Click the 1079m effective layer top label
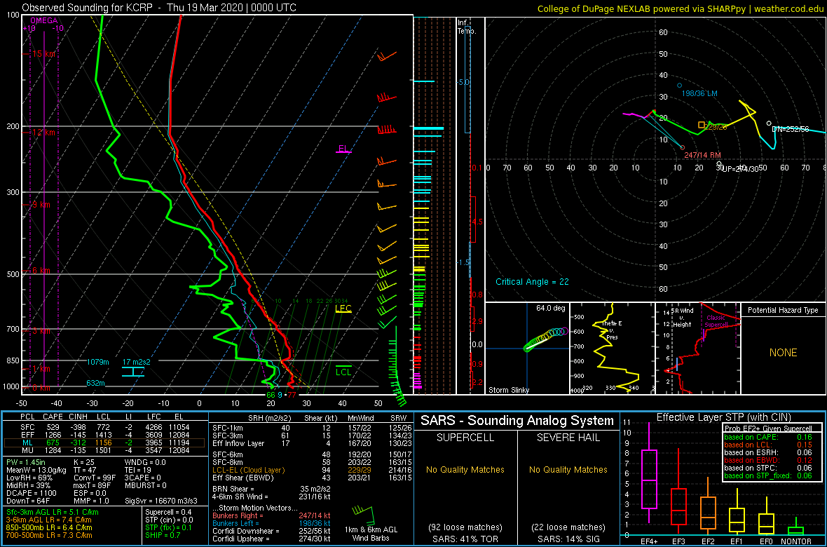Viewport: 827px width, 547px height. click(x=98, y=362)
